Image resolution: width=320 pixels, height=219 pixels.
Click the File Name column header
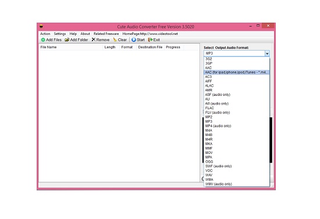70,47
